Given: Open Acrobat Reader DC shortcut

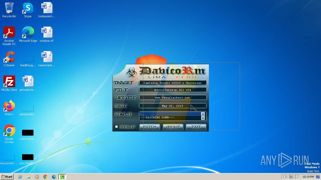Looking at the screenshot, I should [9, 36].
